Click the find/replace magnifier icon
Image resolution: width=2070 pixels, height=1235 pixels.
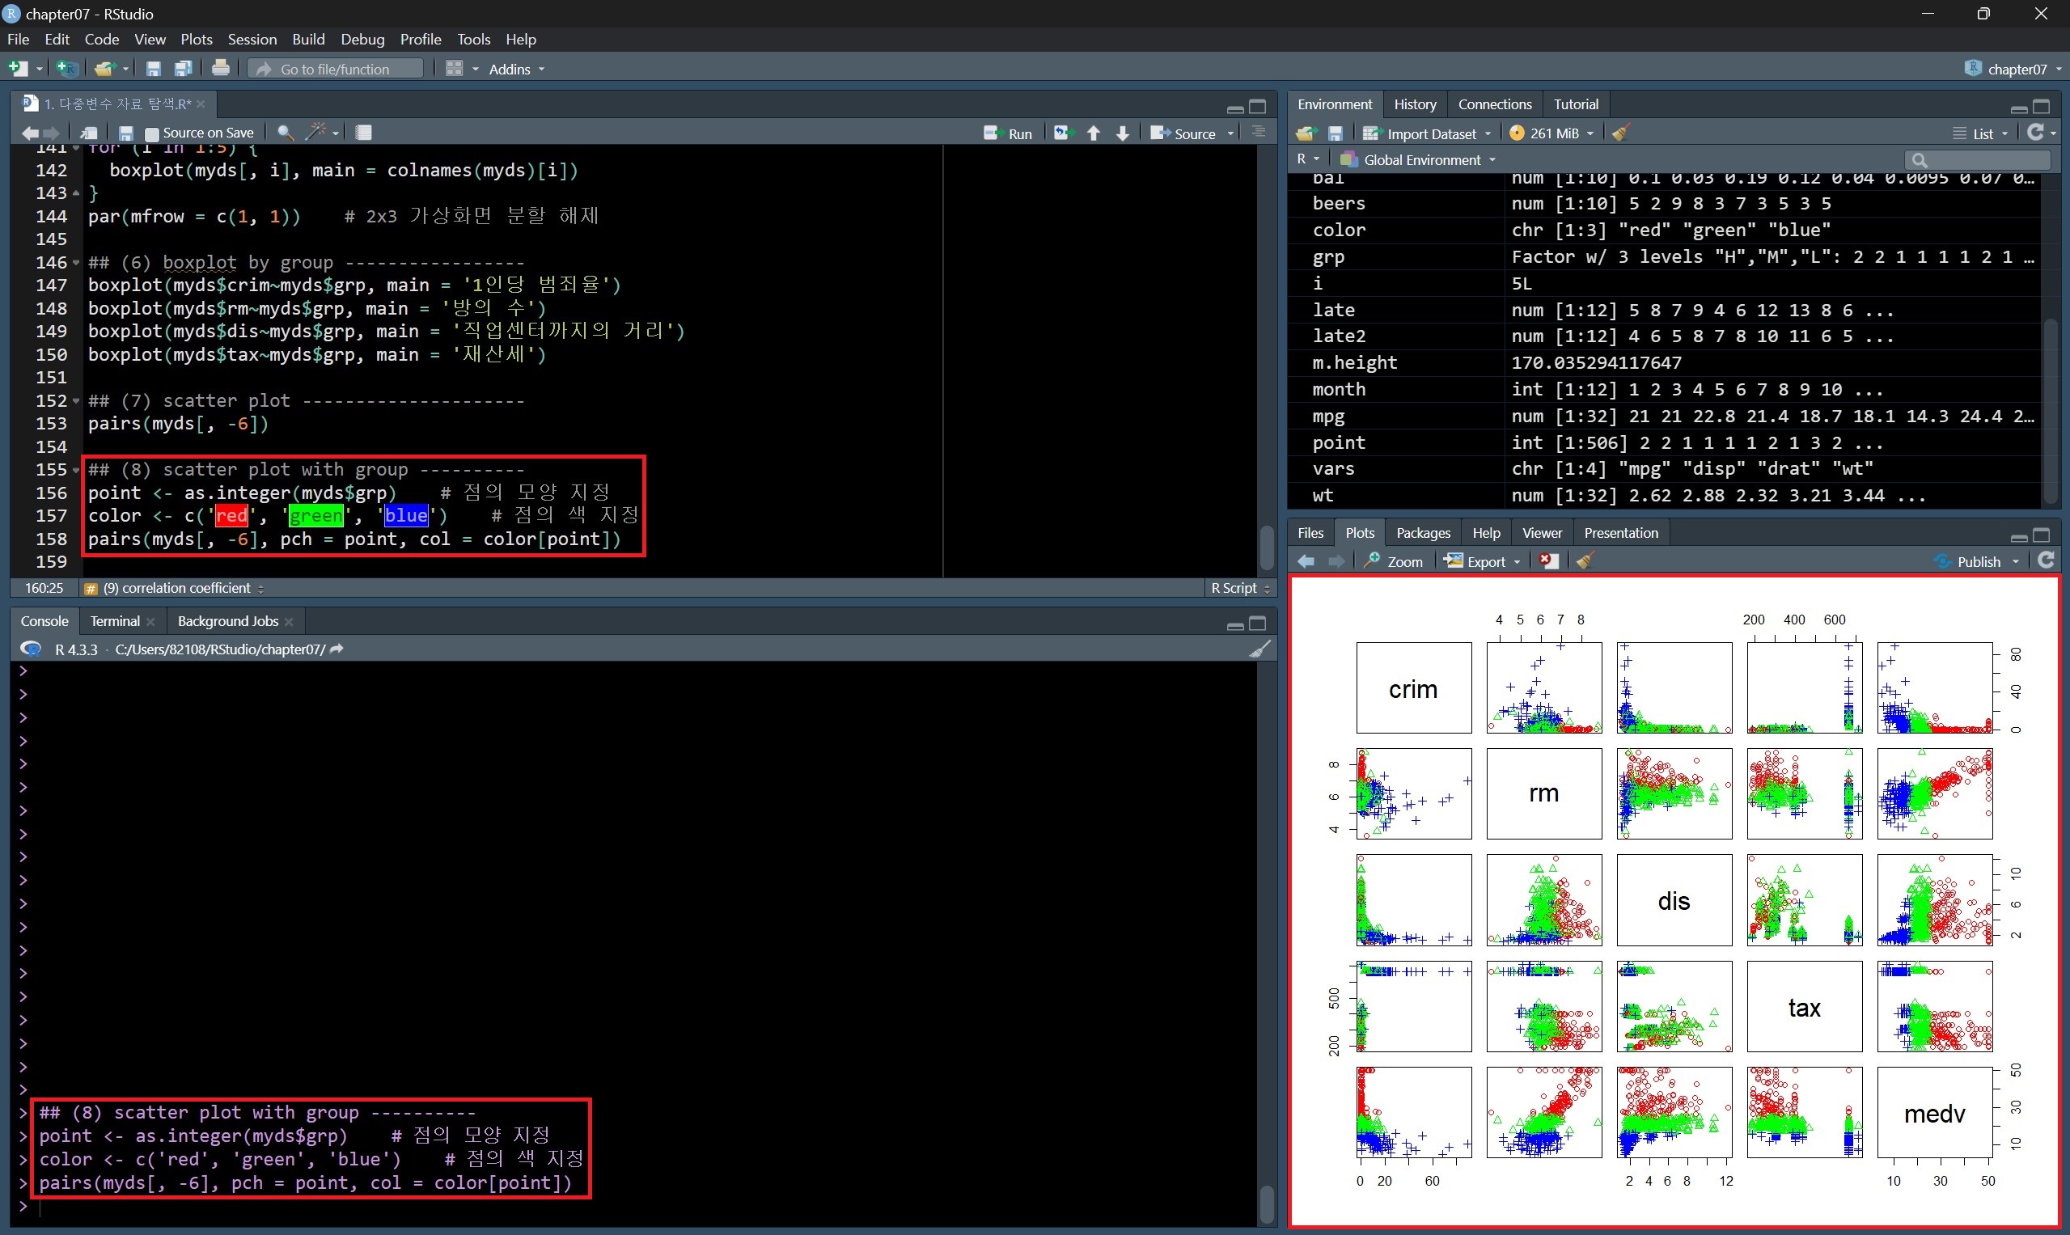click(285, 133)
